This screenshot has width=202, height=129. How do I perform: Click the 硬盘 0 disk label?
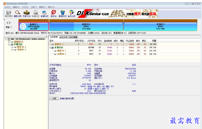click(x=9, y=27)
